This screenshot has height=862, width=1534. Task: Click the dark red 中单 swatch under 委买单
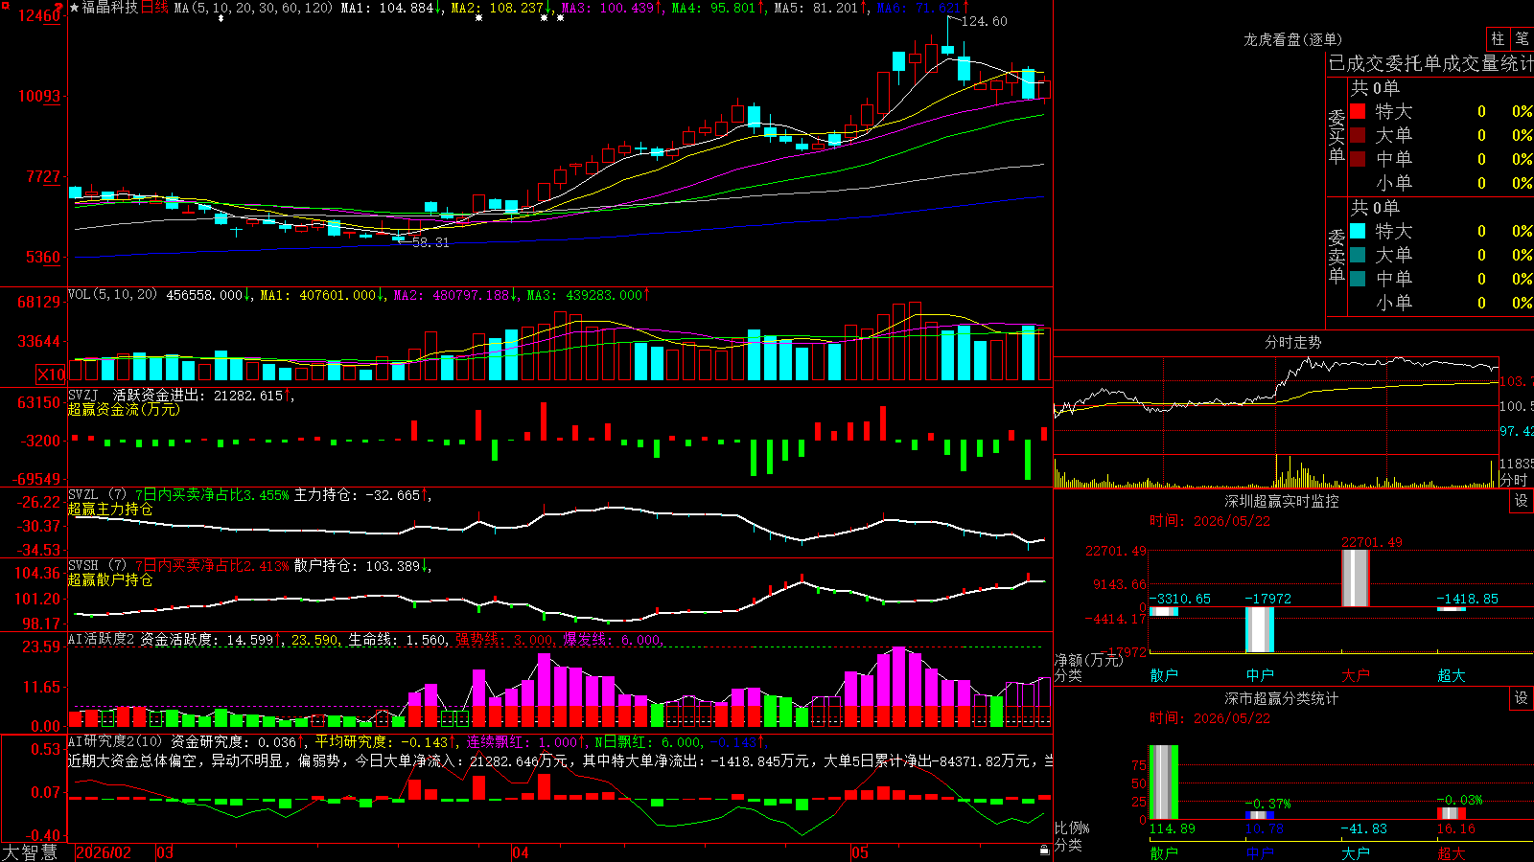1358,159
